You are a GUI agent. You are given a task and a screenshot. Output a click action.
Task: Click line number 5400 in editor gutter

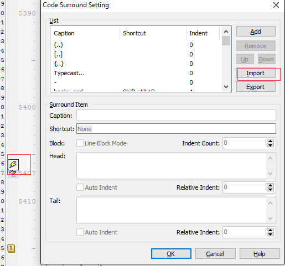coord(27,107)
